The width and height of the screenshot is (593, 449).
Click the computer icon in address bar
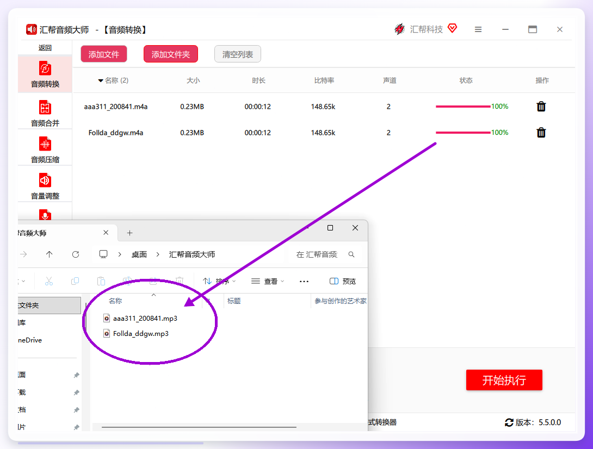pos(103,254)
